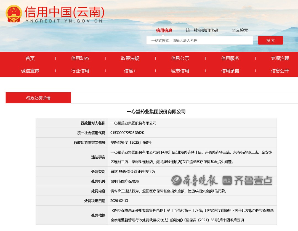This screenshot has height=231, width=298.
Task: Go to 行业信用 section
Action: coord(80,71)
